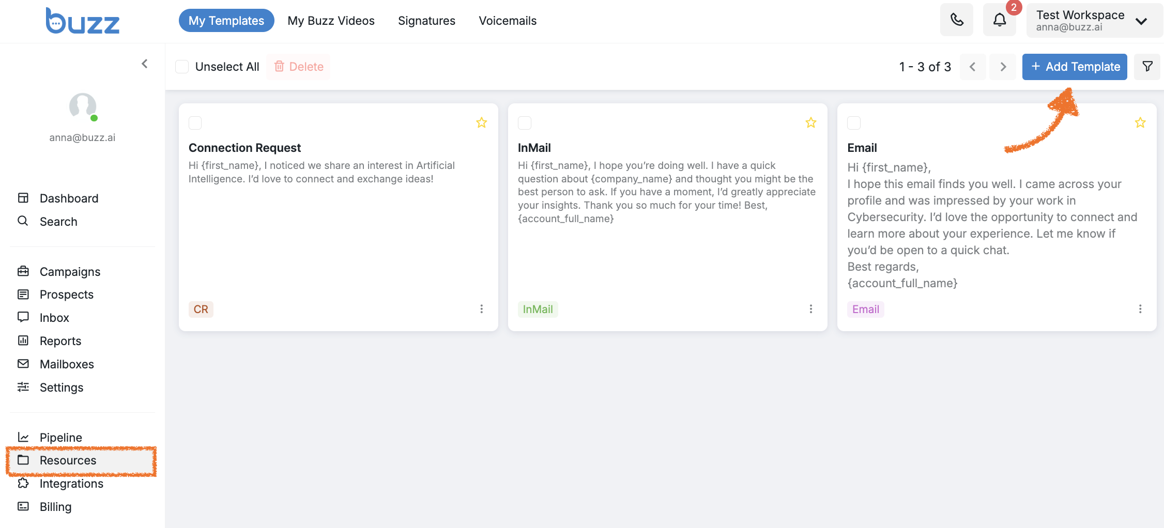The width and height of the screenshot is (1164, 528).
Task: Go to next page of templates
Action: 1003,67
